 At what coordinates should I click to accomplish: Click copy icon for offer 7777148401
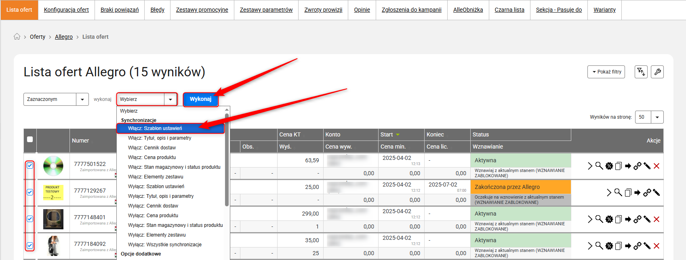(619, 219)
